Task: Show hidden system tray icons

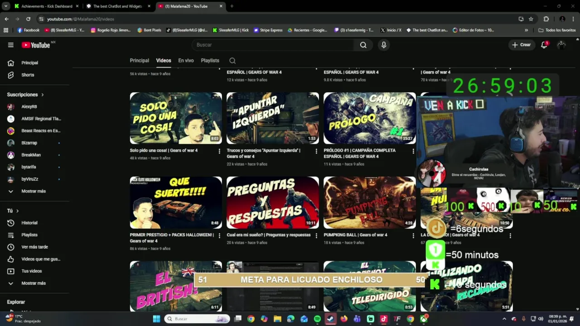Action: (504, 319)
